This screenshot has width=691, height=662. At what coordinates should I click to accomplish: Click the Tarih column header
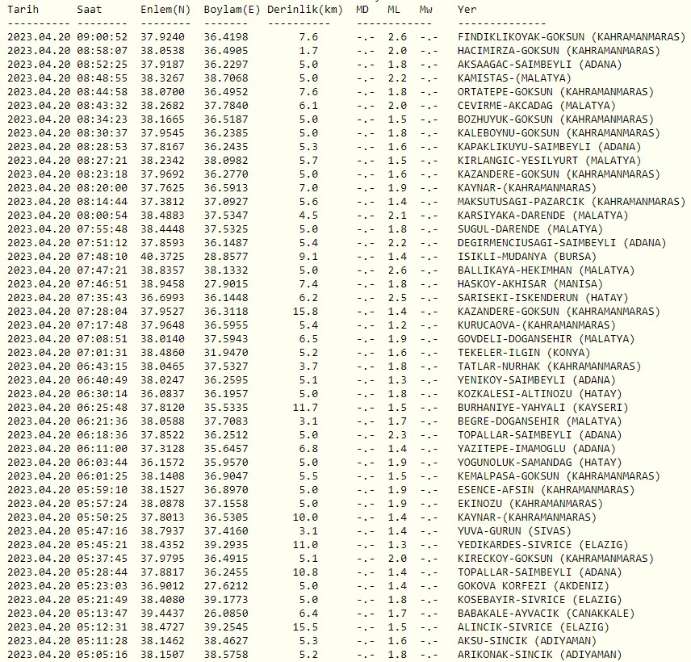pyautogui.click(x=23, y=9)
